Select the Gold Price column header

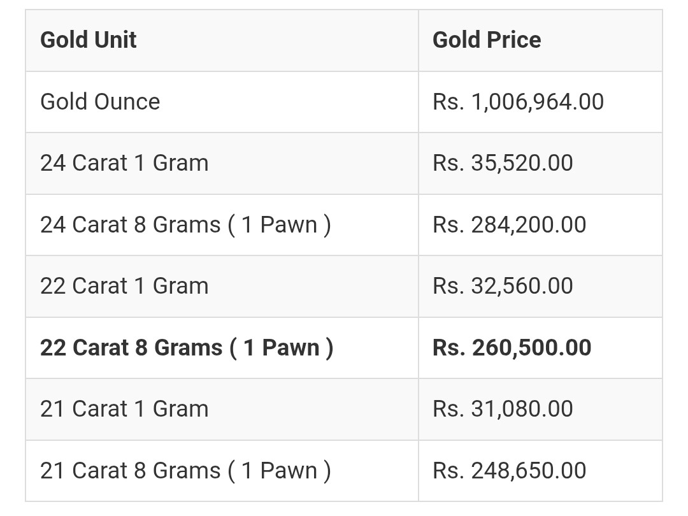(487, 40)
